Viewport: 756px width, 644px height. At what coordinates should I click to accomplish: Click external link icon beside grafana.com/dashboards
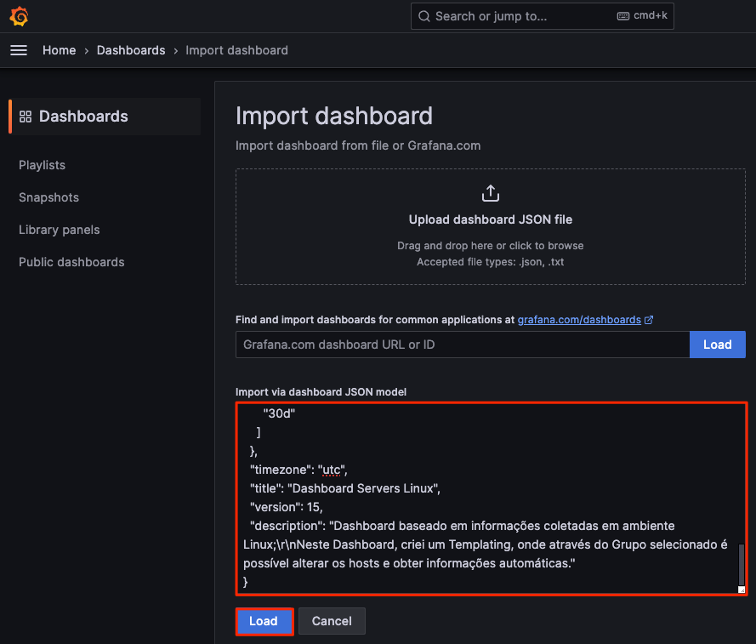click(649, 320)
